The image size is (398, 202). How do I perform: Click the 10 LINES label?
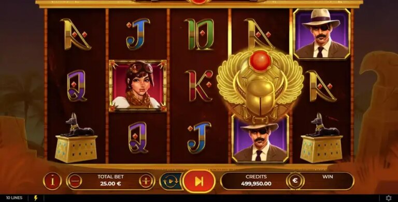[x=14, y=198]
